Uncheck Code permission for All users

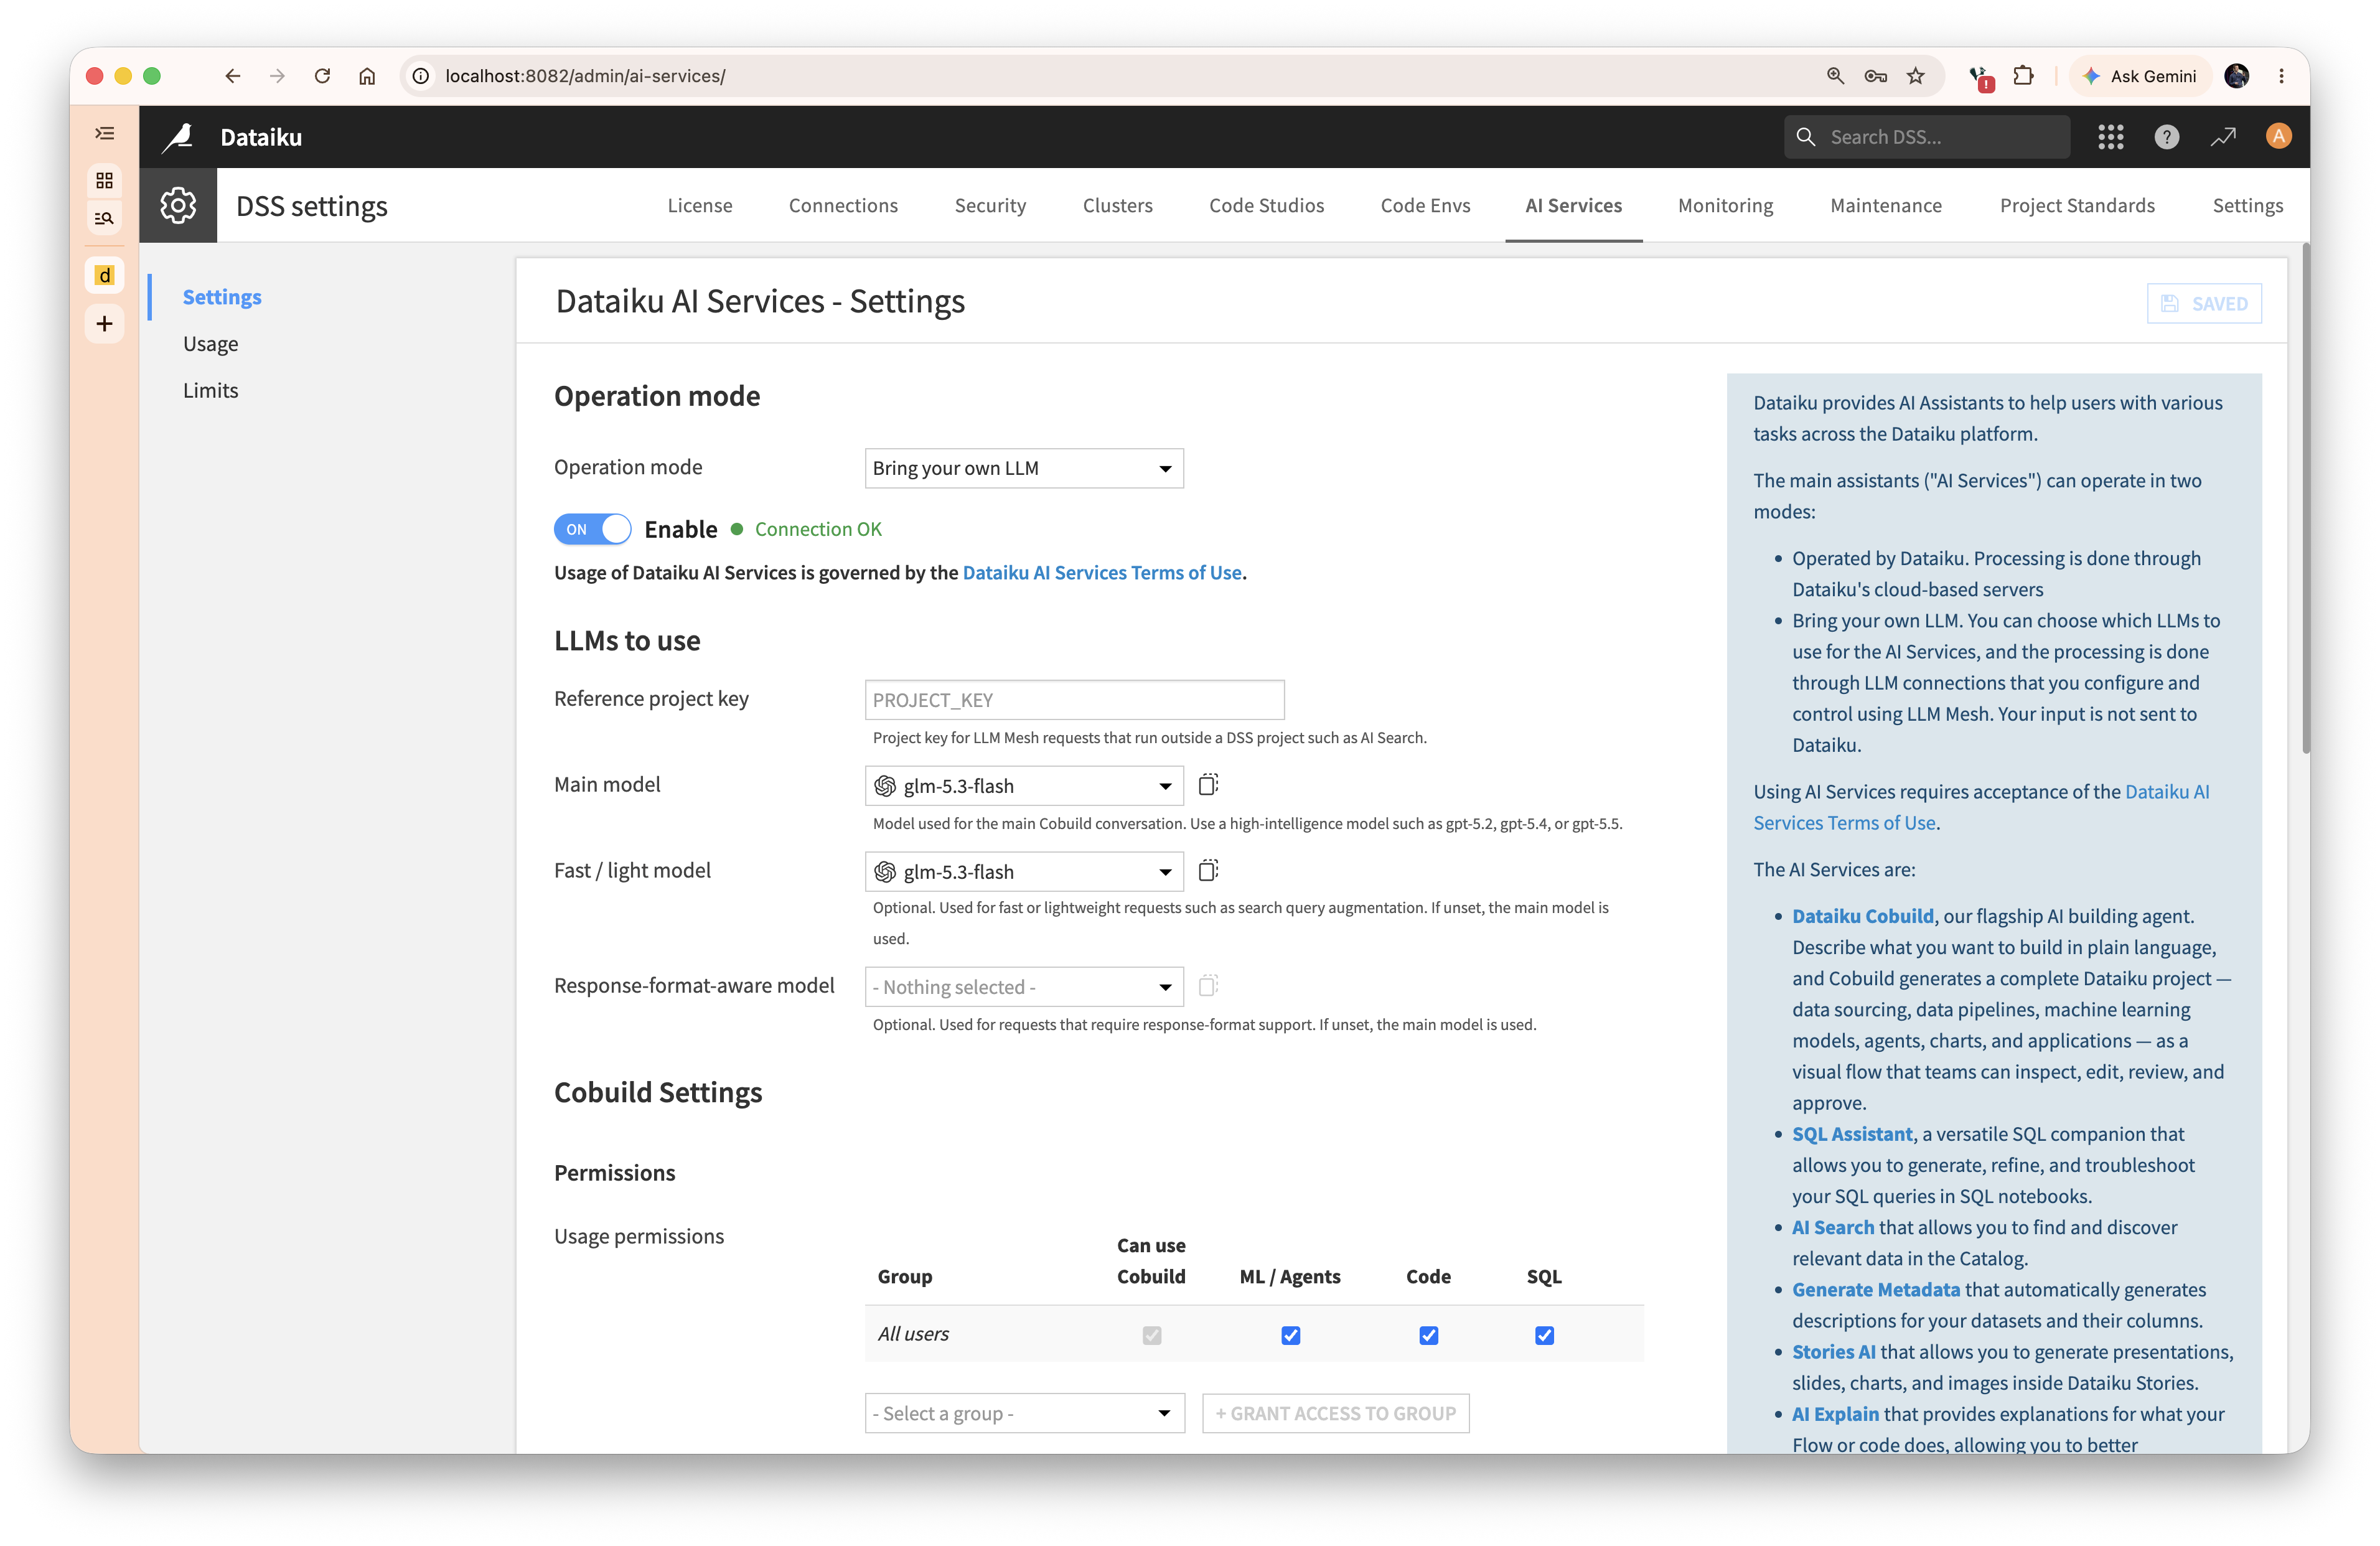1428,1335
